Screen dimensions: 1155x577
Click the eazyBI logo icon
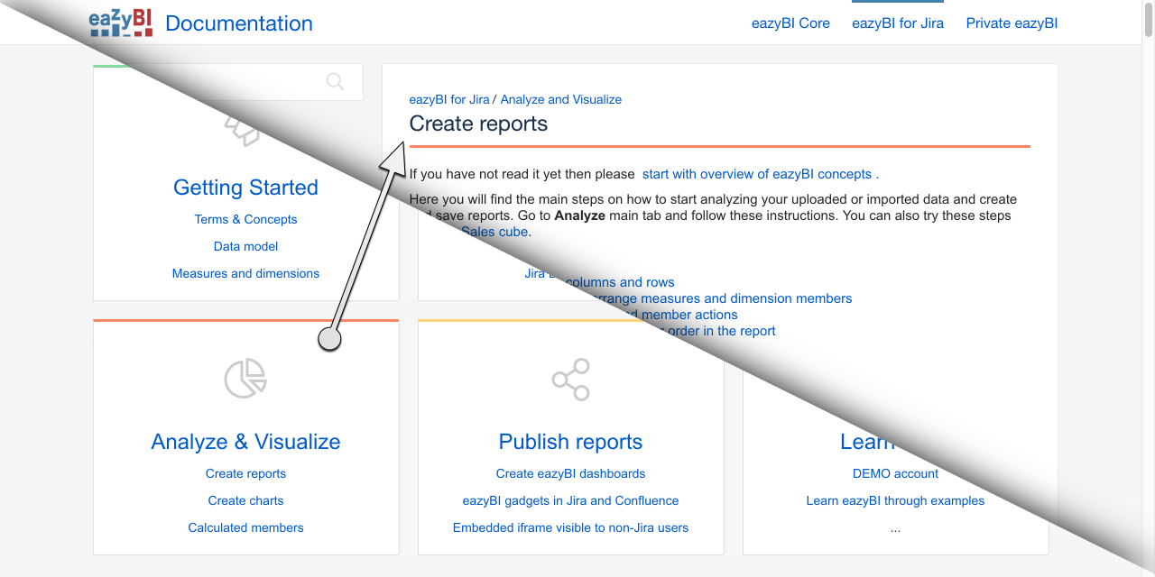click(121, 23)
